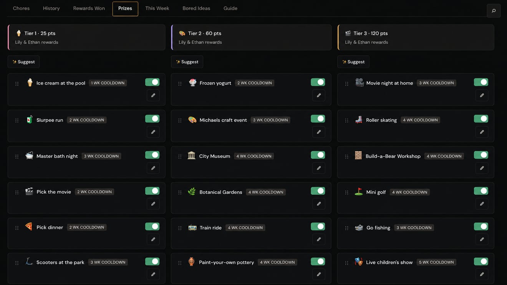
Task: Edit the Master bath night reward
Action: (153, 168)
